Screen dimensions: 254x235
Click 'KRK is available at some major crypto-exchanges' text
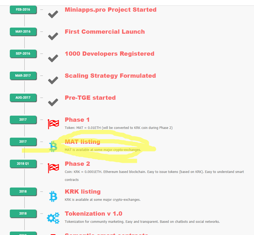pyautogui.click(x=103, y=200)
